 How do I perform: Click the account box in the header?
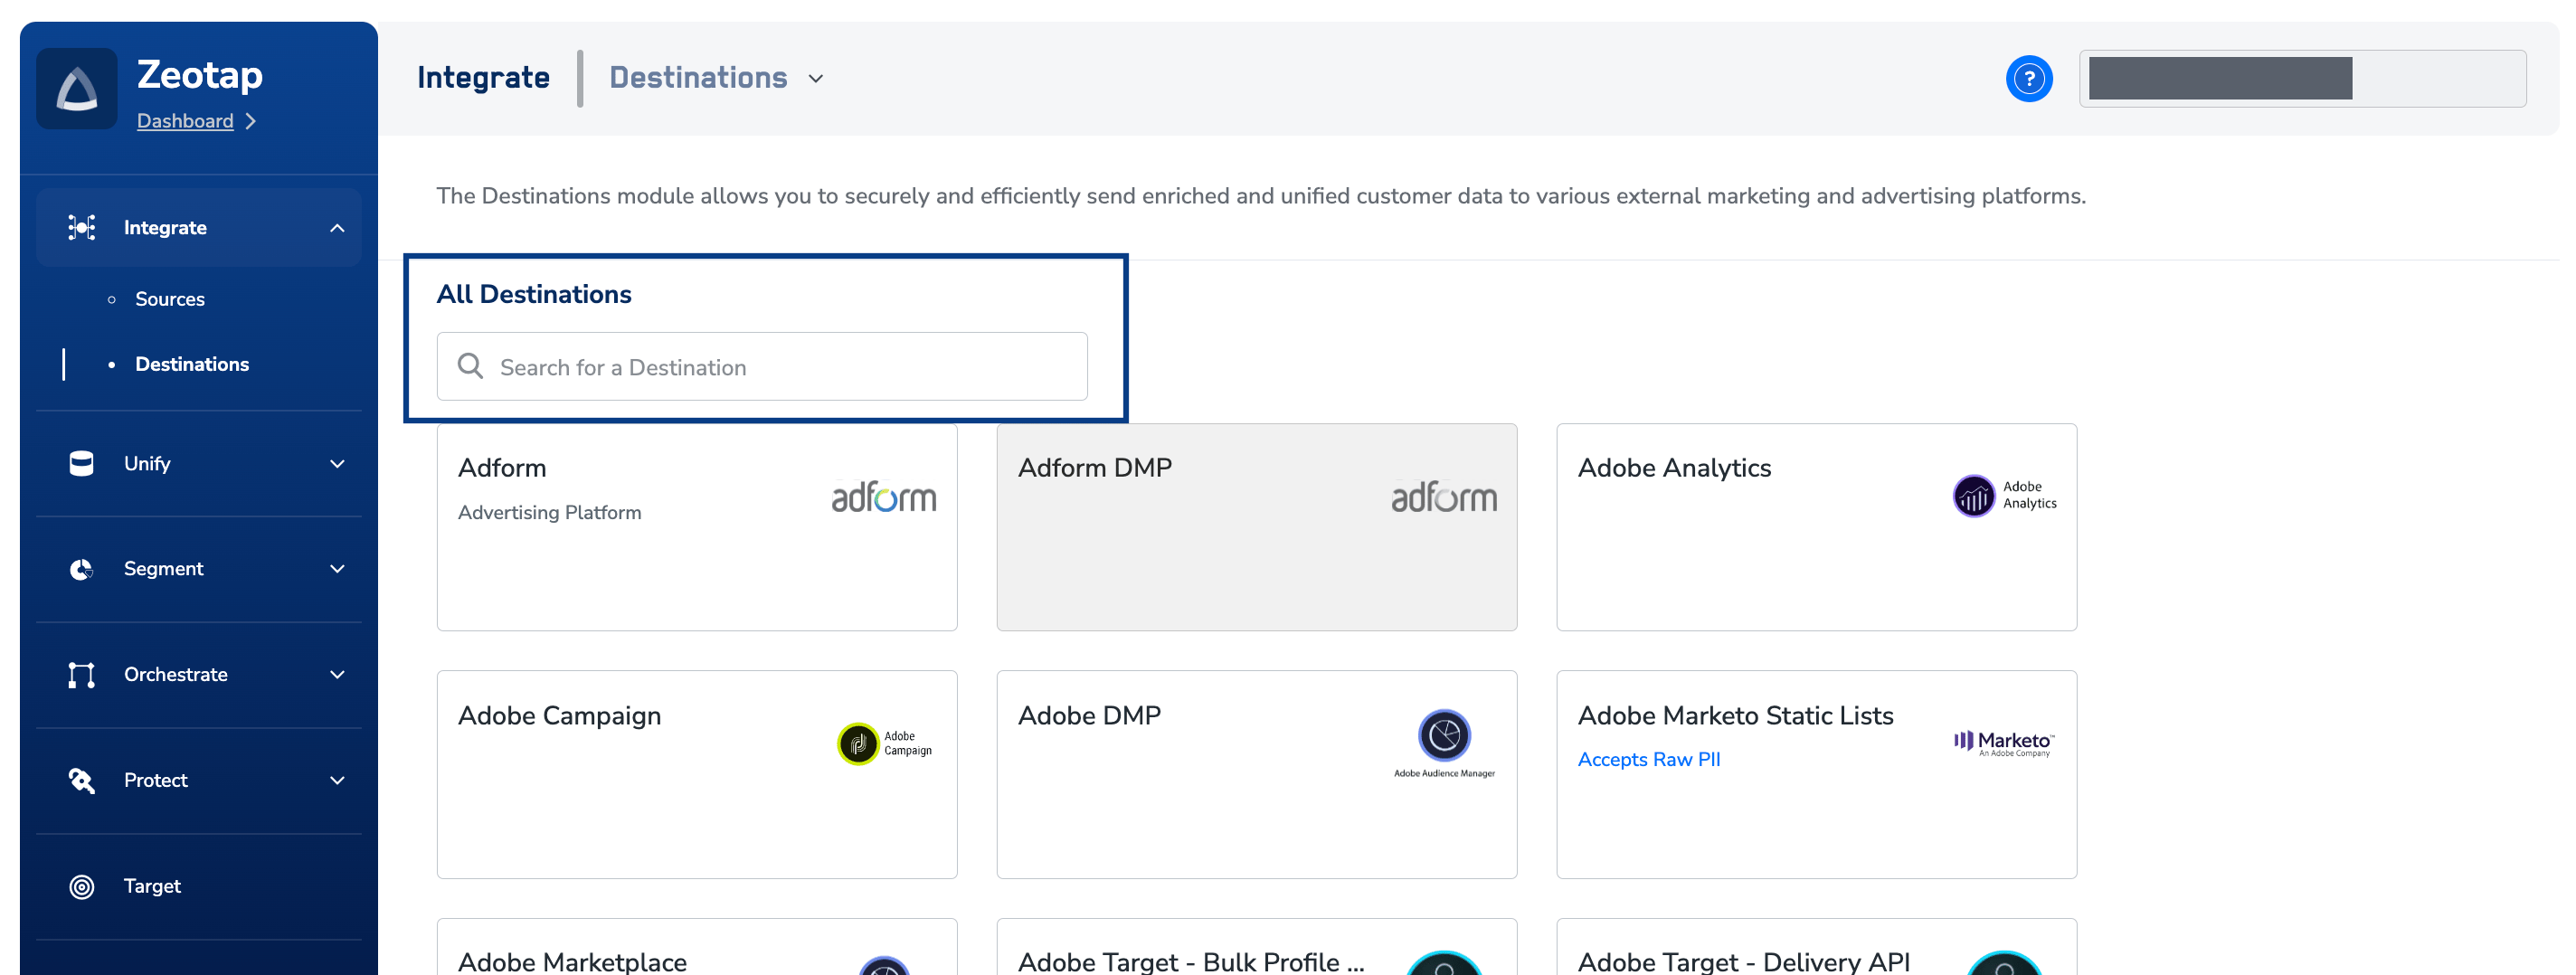[x=2302, y=79]
